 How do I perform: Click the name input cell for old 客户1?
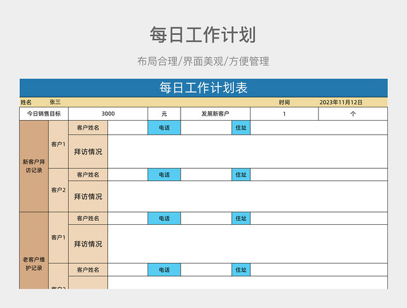coord(128,218)
